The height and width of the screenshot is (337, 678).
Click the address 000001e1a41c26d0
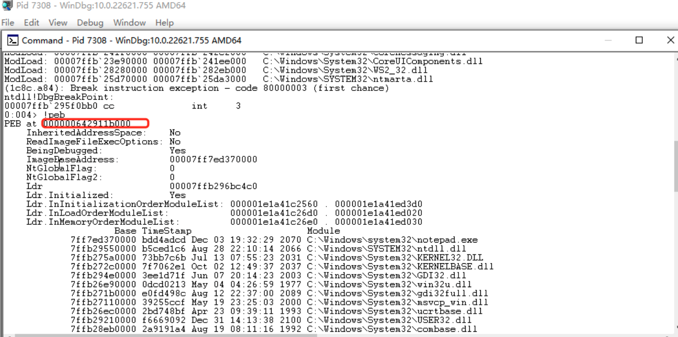click(x=274, y=213)
